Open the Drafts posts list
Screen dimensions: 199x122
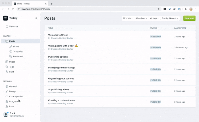[16, 46]
